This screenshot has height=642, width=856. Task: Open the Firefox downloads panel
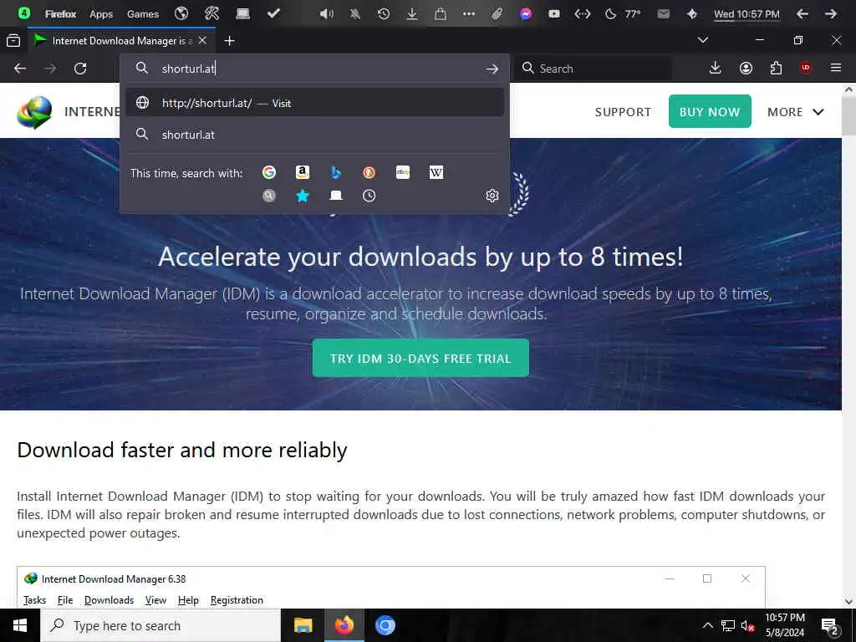(716, 69)
